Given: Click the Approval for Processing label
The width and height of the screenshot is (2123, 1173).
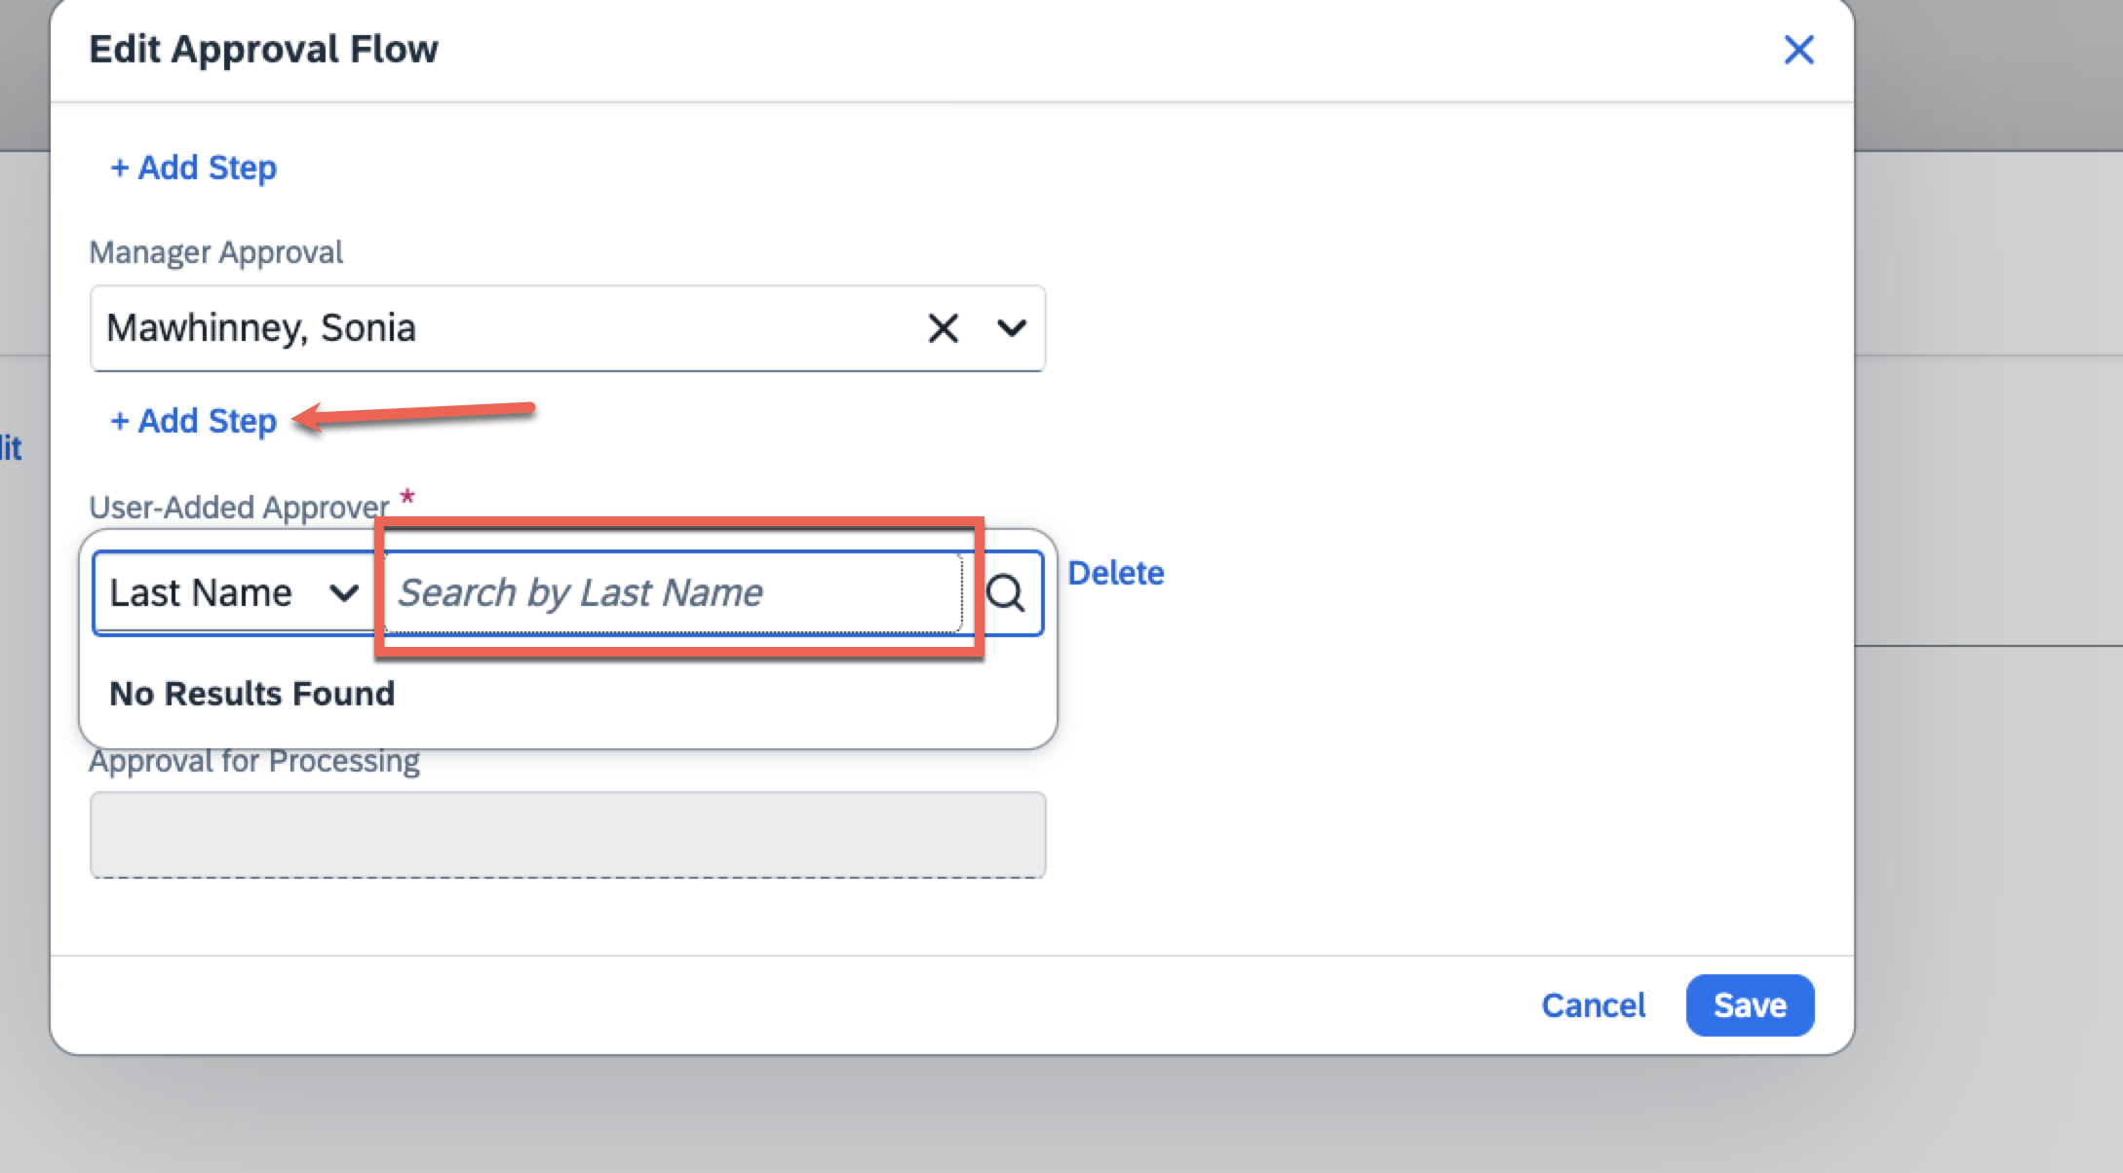Looking at the screenshot, I should (x=254, y=762).
